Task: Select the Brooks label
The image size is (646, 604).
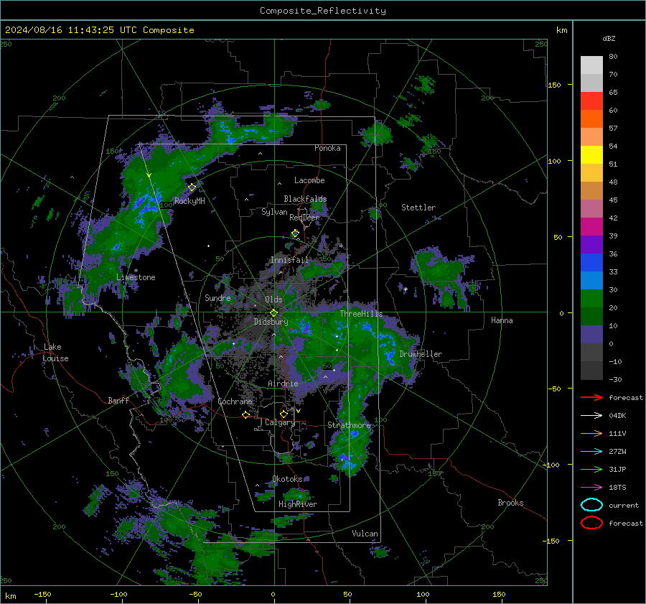Action: point(510,503)
